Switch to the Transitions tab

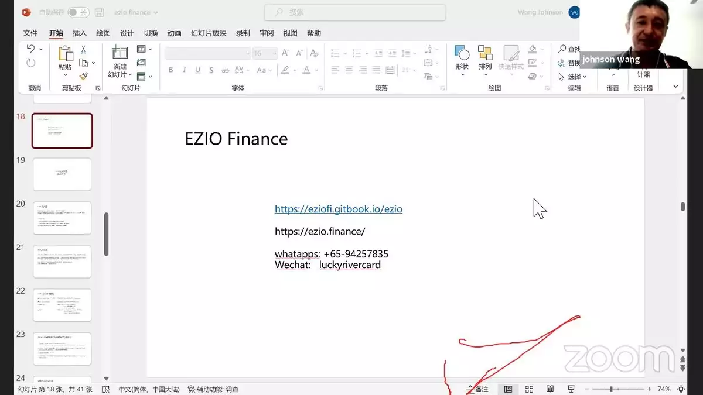pos(151,33)
